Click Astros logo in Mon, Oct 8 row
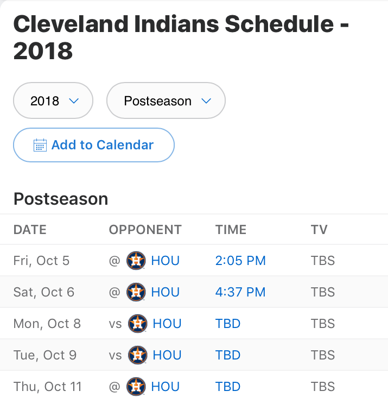Viewport: 388px width, 410px height. [137, 324]
